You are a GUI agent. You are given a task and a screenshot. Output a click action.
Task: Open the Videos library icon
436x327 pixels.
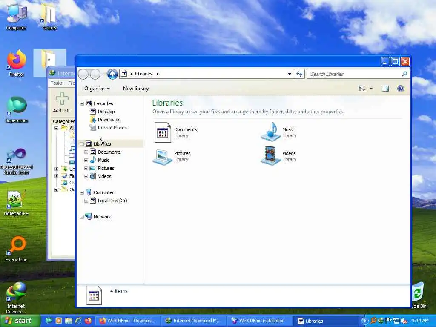pos(270,156)
